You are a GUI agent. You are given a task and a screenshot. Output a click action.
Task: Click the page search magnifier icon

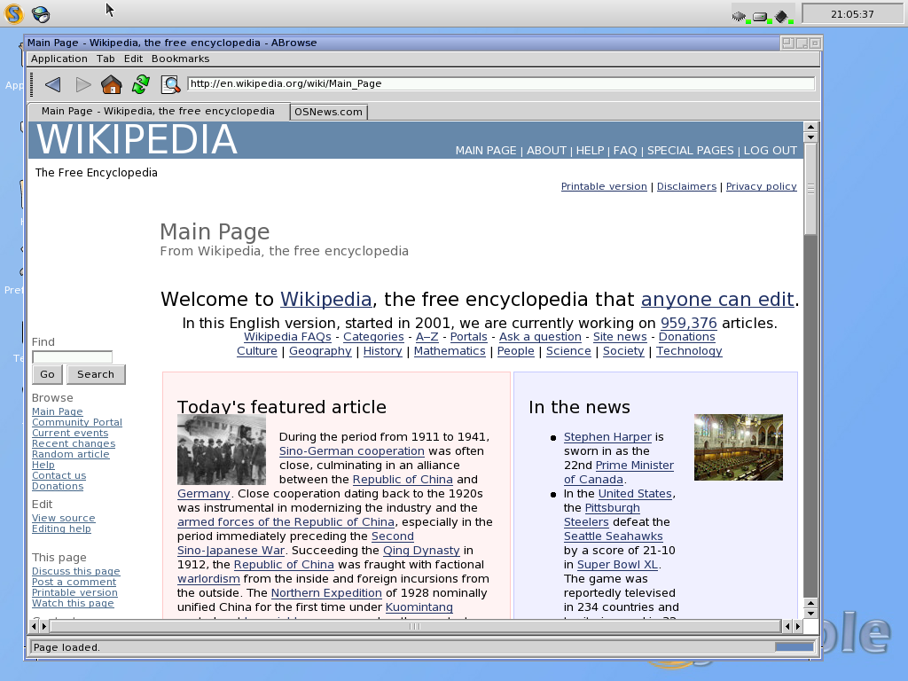click(x=169, y=84)
